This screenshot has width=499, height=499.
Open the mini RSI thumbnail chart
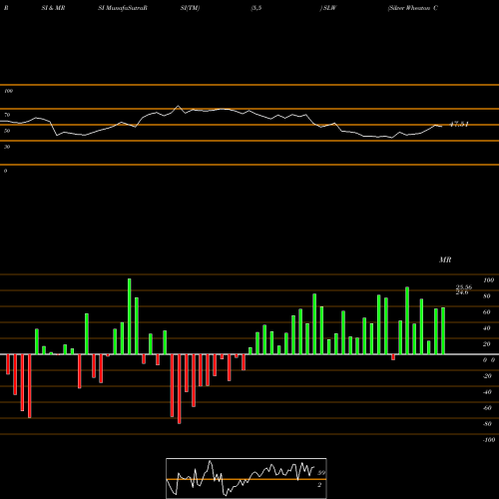point(247,478)
